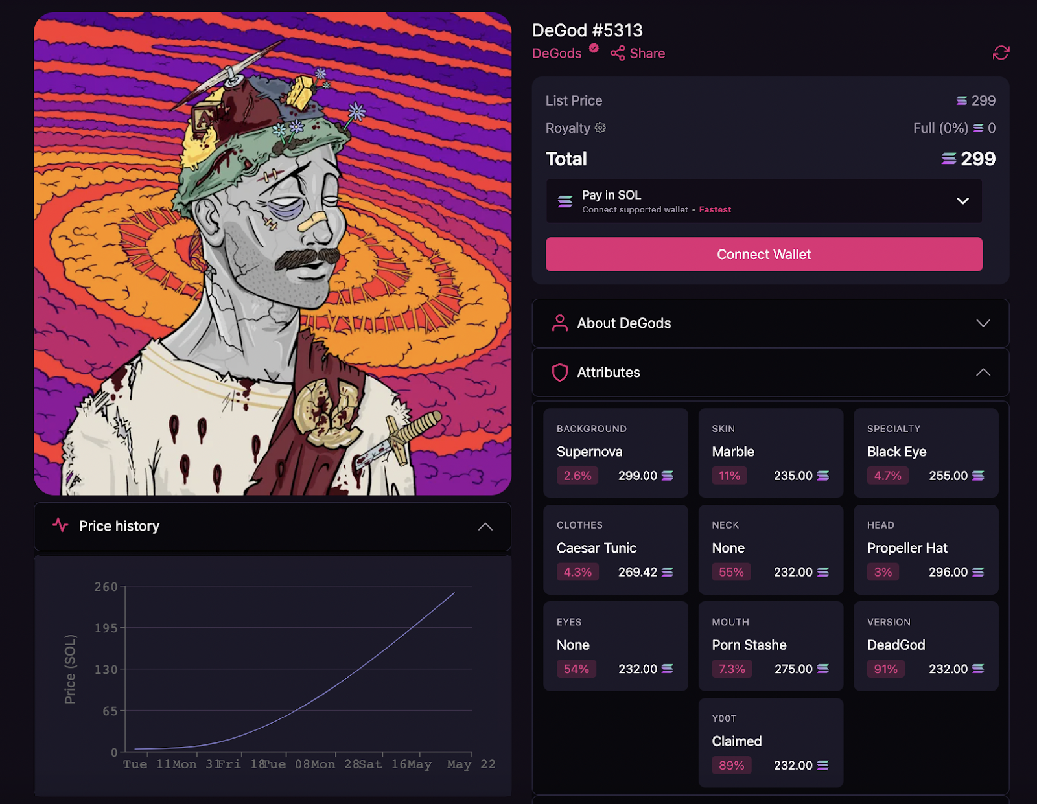The image size is (1037, 804).
Task: Click the 91% rarity badge
Action: 886,669
